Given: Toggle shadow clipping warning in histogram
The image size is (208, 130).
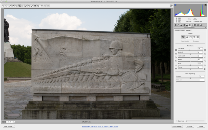Looking at the screenshot, I should (x=175, y=5).
